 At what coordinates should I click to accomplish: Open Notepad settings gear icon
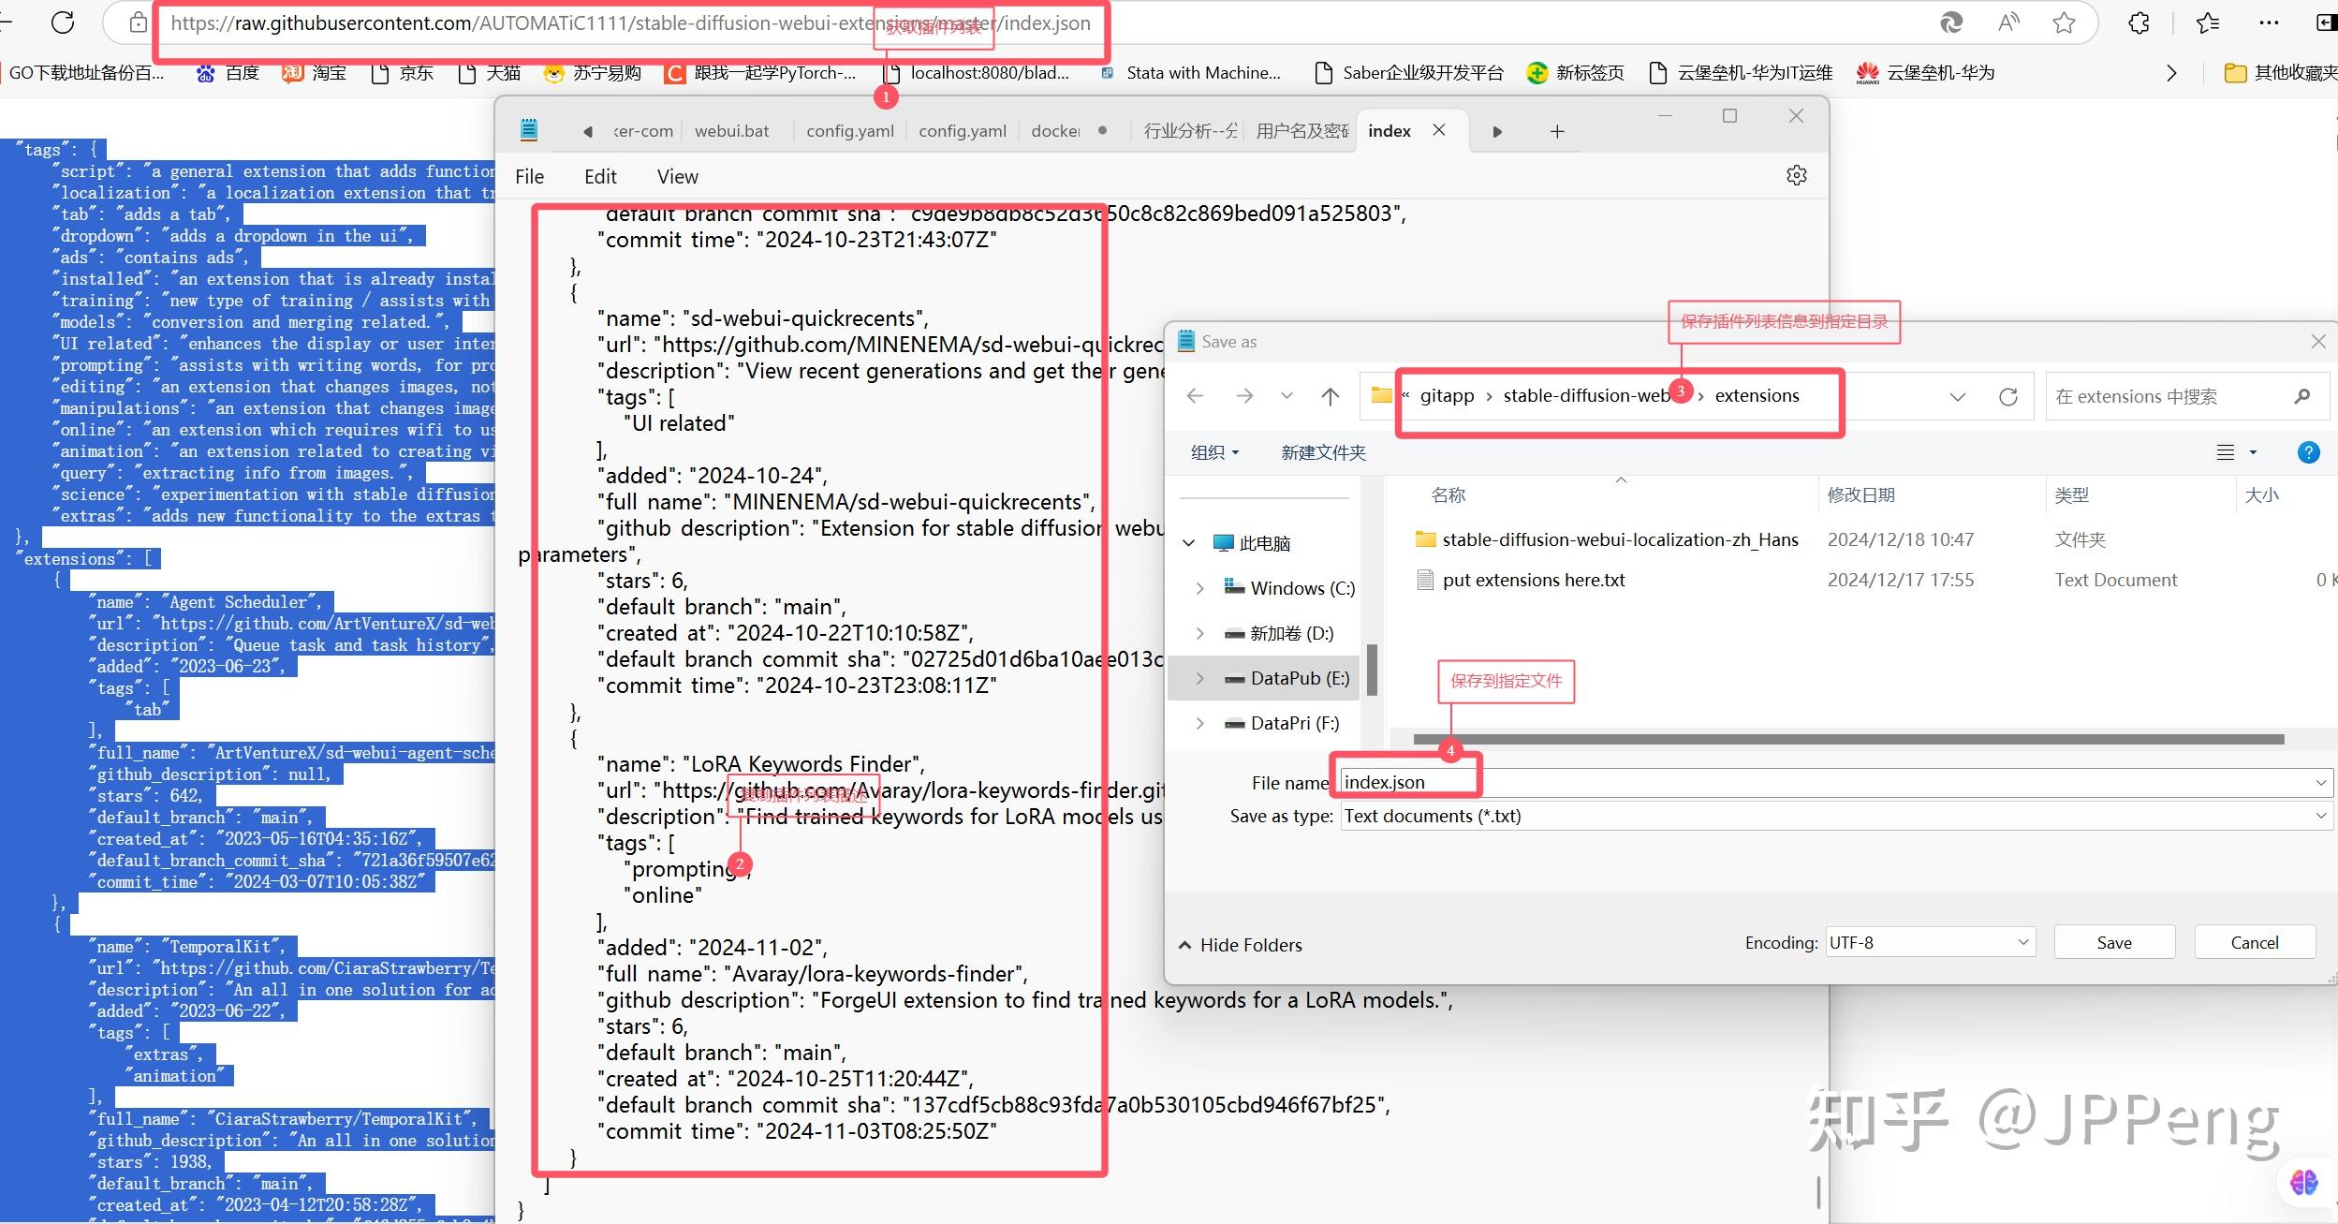(x=1796, y=175)
